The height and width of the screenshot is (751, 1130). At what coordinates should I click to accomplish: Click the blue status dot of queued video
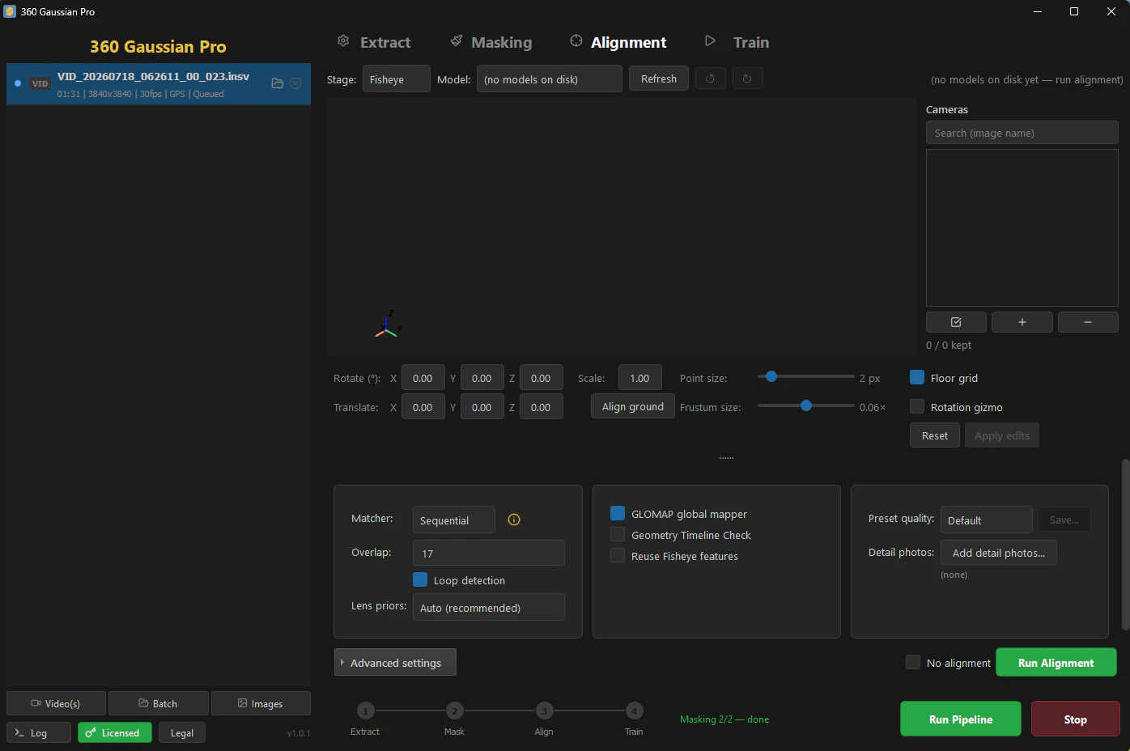pyautogui.click(x=18, y=83)
